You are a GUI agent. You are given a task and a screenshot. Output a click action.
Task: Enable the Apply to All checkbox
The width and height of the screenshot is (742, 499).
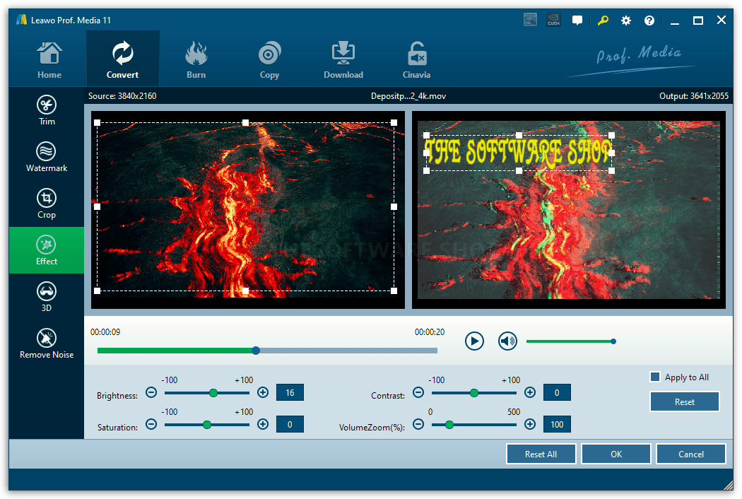coord(655,377)
